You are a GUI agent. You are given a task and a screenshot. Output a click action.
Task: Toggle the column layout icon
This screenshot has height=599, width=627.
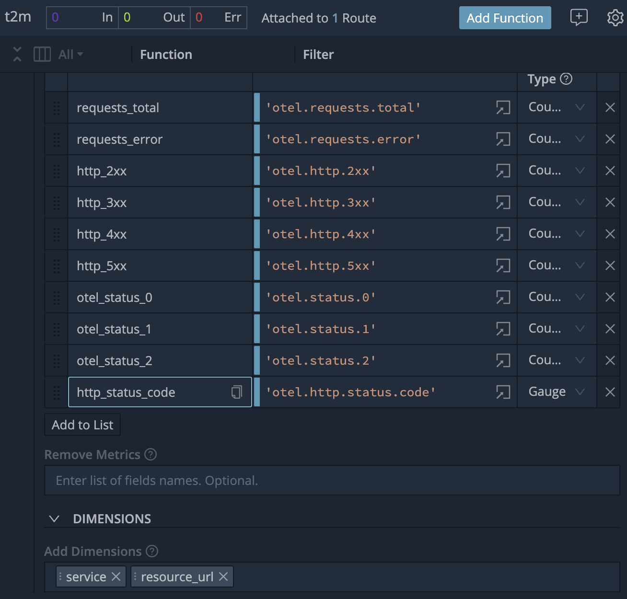coord(42,54)
